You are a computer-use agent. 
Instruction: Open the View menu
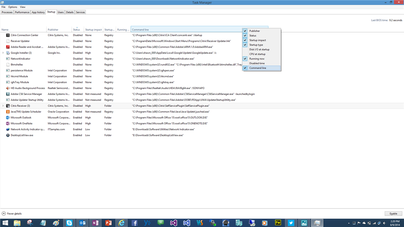pos(22,7)
